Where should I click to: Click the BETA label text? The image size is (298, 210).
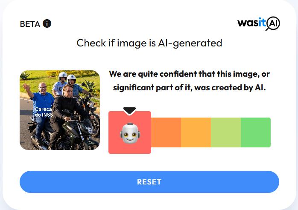[30, 24]
